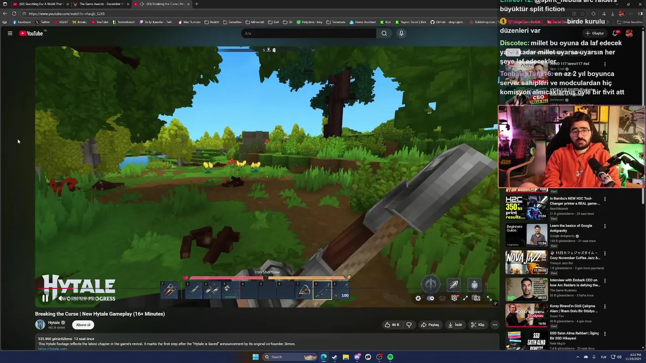Pause the Hytale video
Viewport: 646px width, 363px height.
(x=45, y=298)
